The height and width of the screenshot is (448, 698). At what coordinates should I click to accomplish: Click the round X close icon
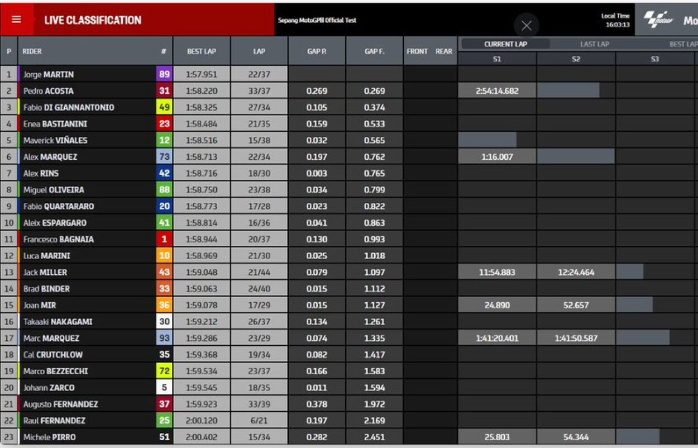(x=526, y=26)
